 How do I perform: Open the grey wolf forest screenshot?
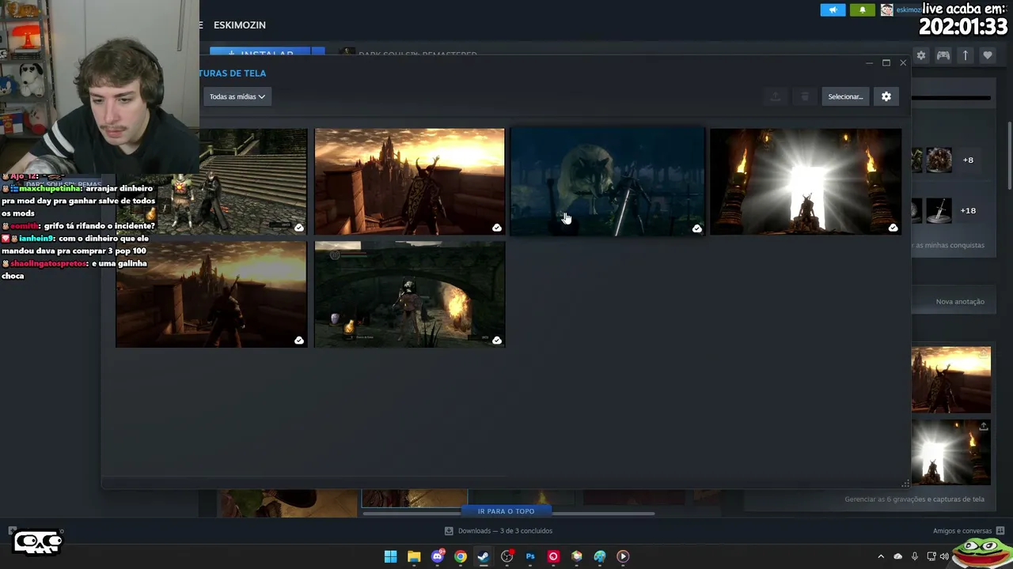point(607,181)
